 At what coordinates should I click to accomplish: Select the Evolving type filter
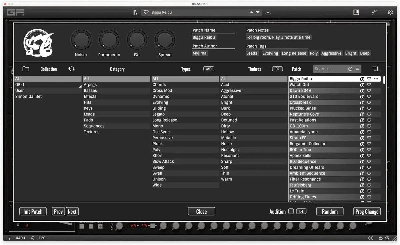pyautogui.click(x=160, y=102)
